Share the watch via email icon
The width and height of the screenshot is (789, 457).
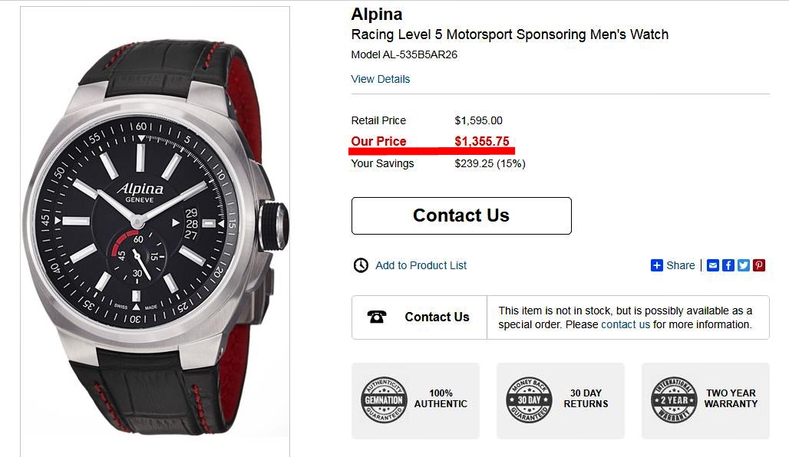[x=713, y=265]
